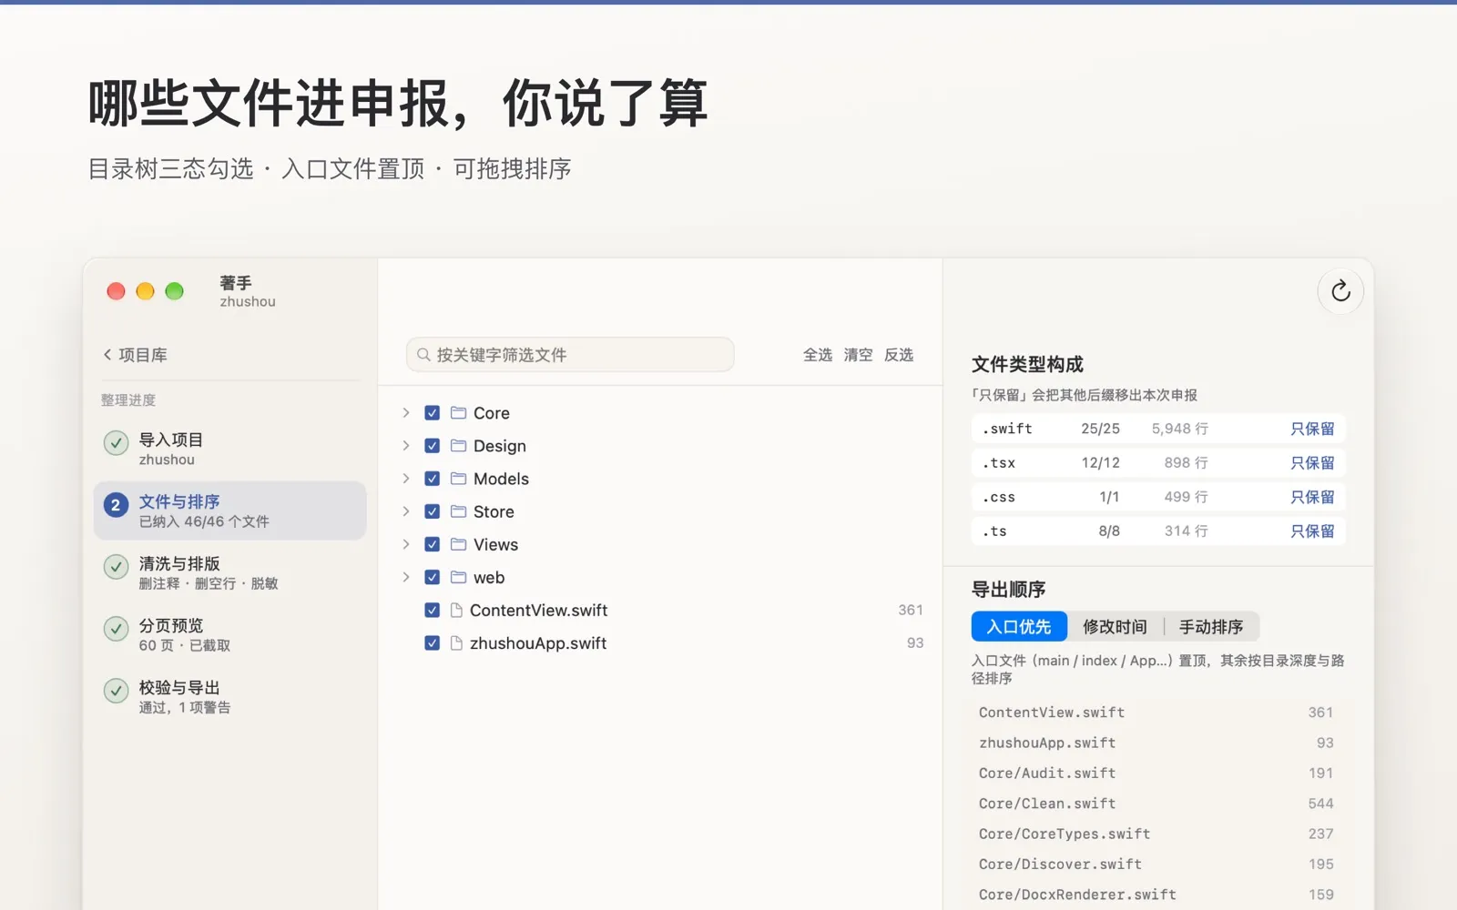Expand the Models folder chevron
The height and width of the screenshot is (910, 1457).
coord(406,479)
